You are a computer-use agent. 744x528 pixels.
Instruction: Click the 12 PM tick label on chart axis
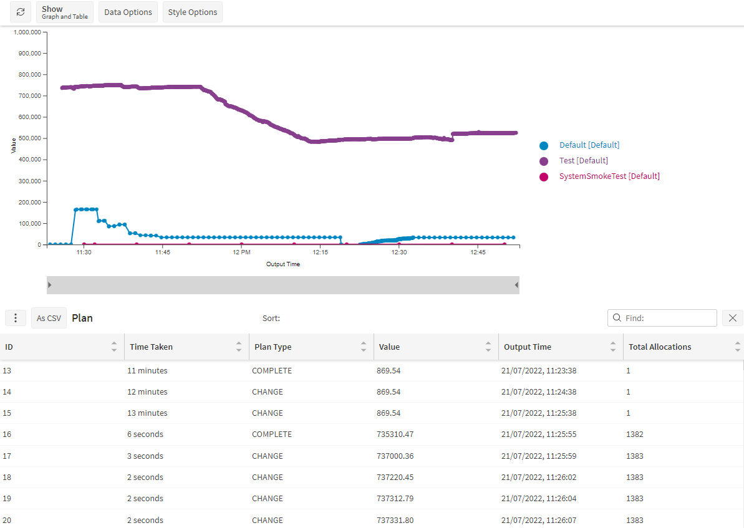(241, 252)
